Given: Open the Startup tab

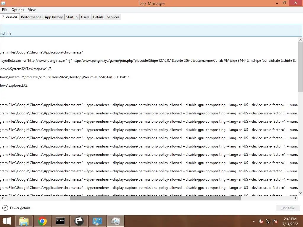Looking at the screenshot, I should click(x=72, y=17).
